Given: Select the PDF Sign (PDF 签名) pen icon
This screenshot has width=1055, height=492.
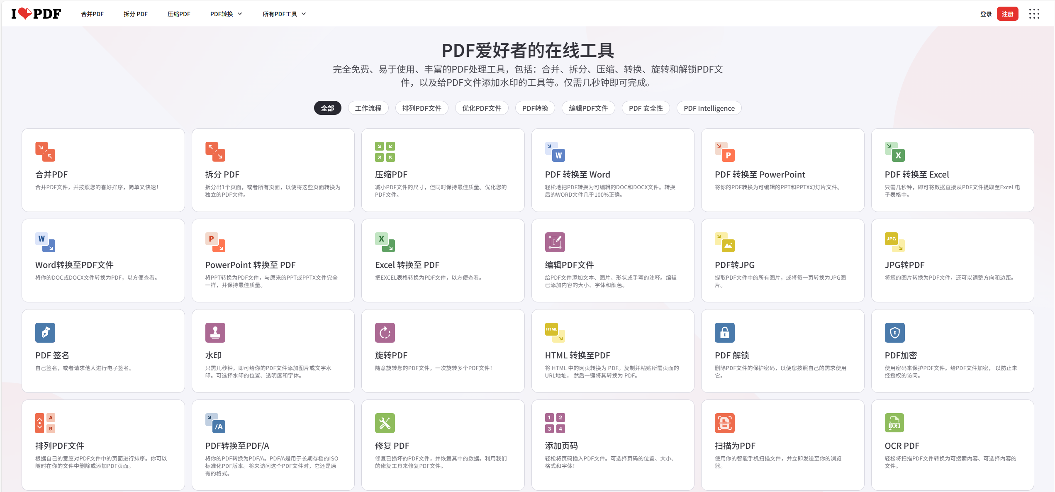Looking at the screenshot, I should click(45, 333).
